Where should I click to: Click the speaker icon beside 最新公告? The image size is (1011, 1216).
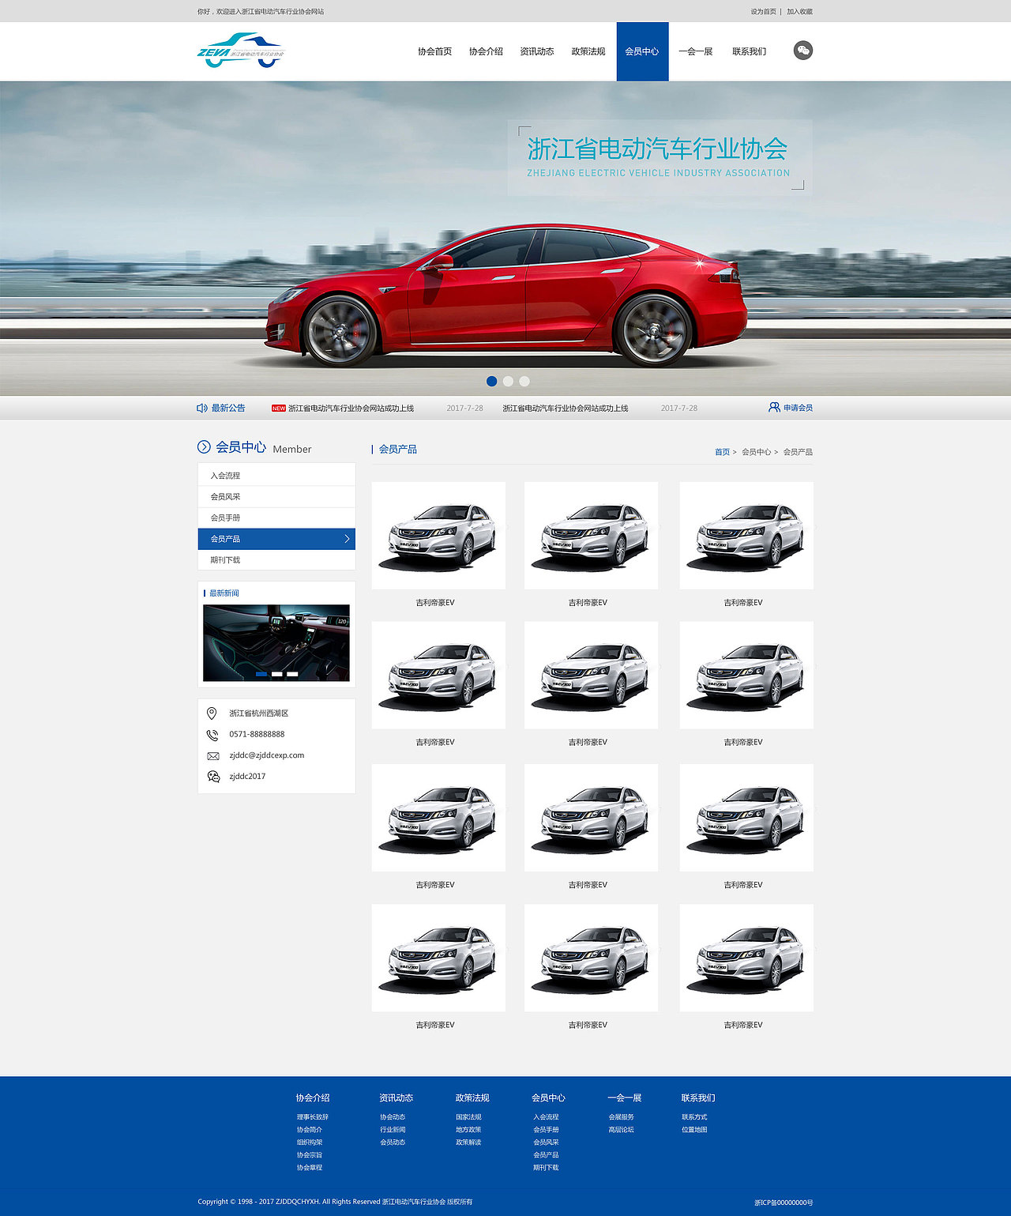point(202,408)
